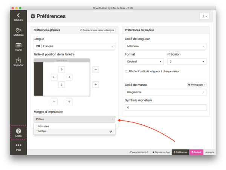226x170 pixels.
Task: Click the pink Soutenir button
Action: (196, 152)
